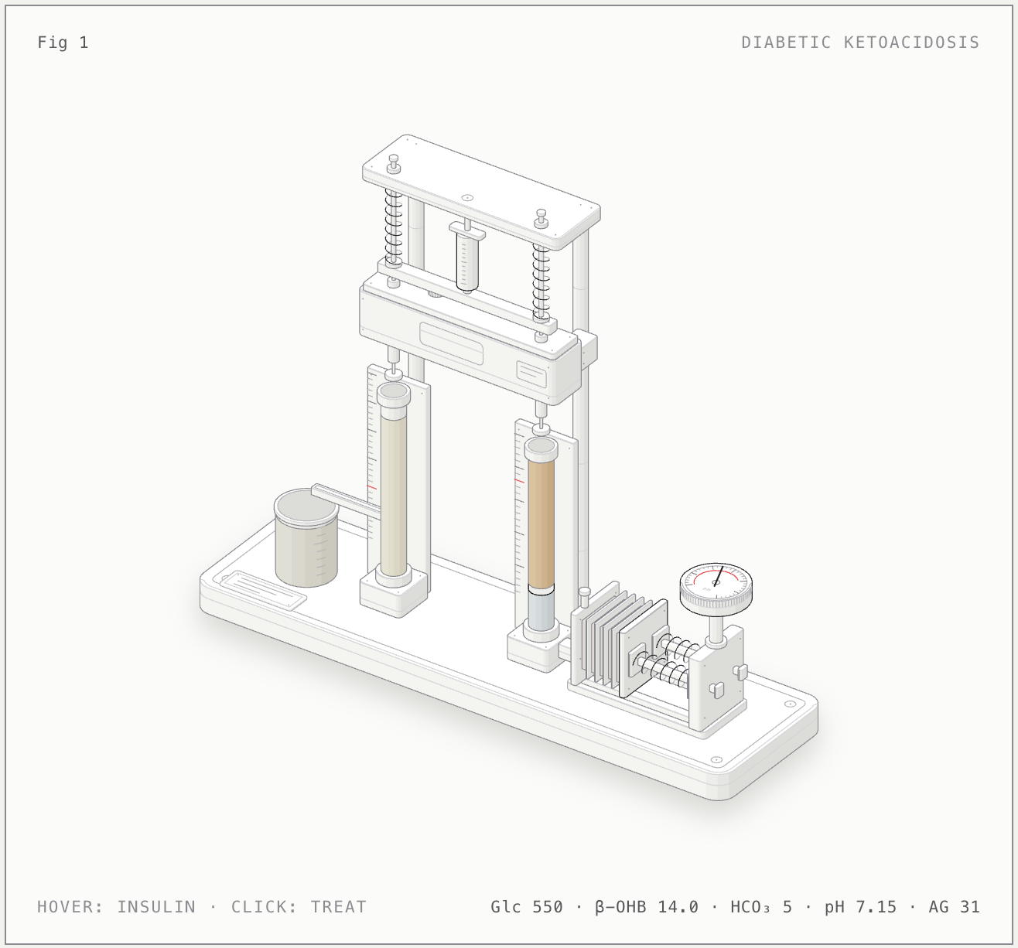Click the "CLICK: TREAT" hint text
Viewport: 1018px width, 948px height.
tap(299, 906)
